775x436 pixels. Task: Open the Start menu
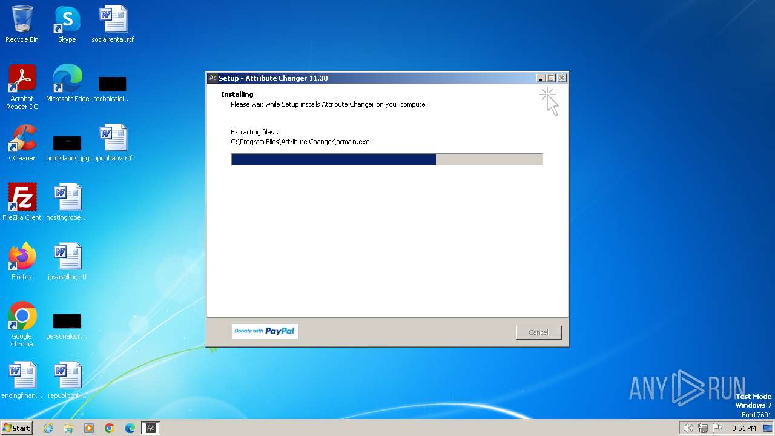coord(16,428)
